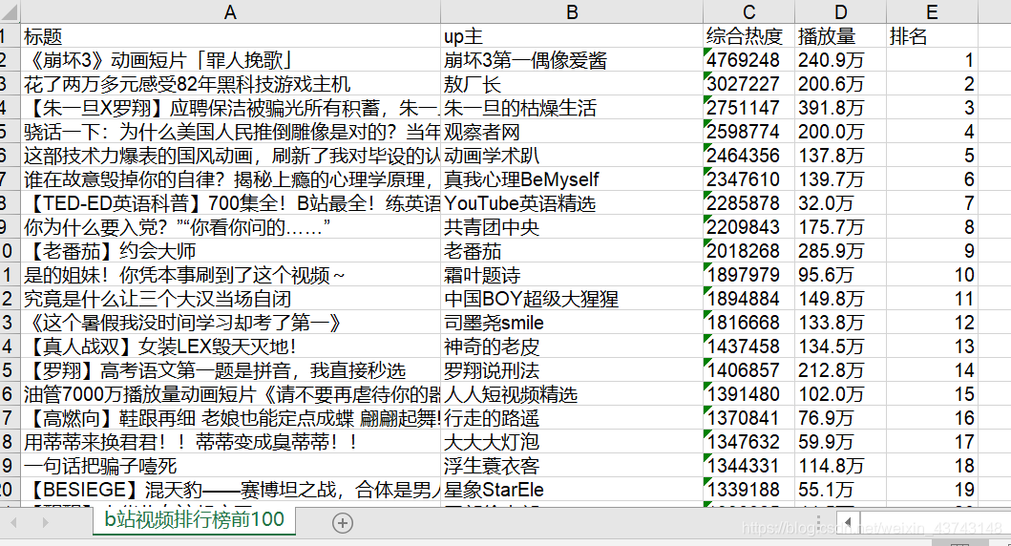Click the up主 header cell
The width and height of the screenshot is (1011, 546).
pyautogui.click(x=572, y=36)
